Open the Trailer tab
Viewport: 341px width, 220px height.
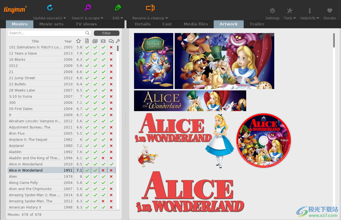(x=257, y=24)
